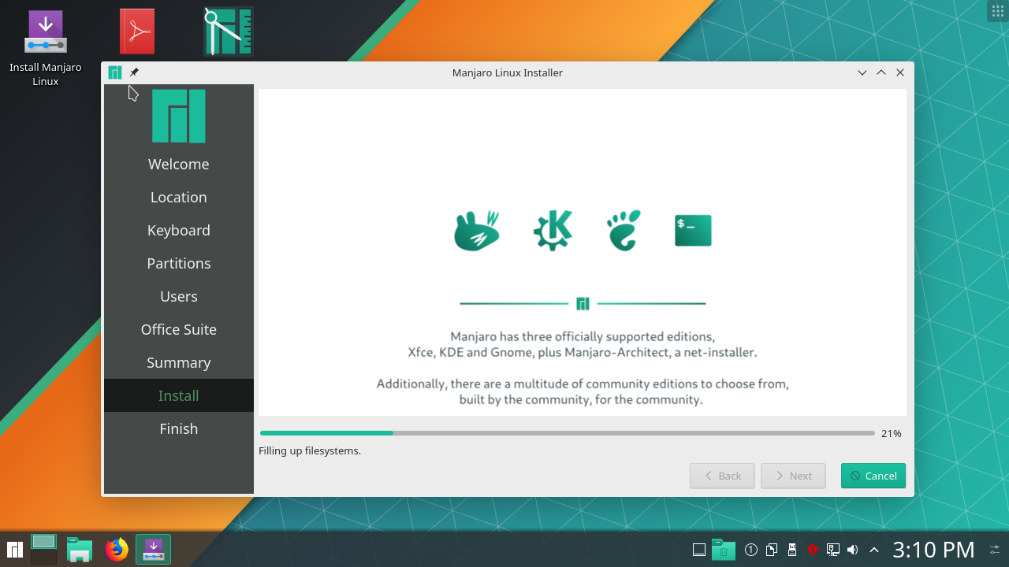Select the Welcome step in the sidebar
This screenshot has width=1009, height=567.
click(178, 164)
